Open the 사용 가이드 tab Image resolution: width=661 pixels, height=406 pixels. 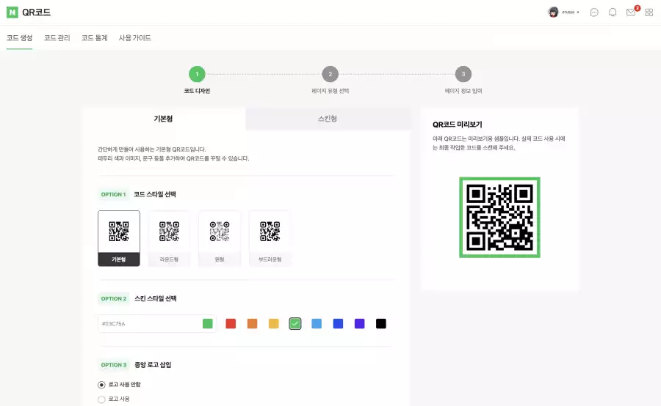point(135,38)
